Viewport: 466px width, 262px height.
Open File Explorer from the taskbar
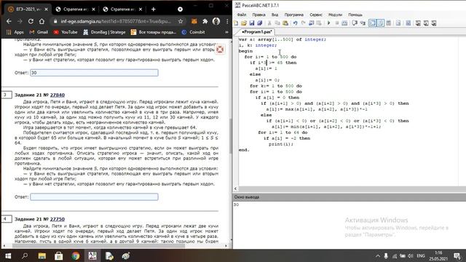coord(42,255)
